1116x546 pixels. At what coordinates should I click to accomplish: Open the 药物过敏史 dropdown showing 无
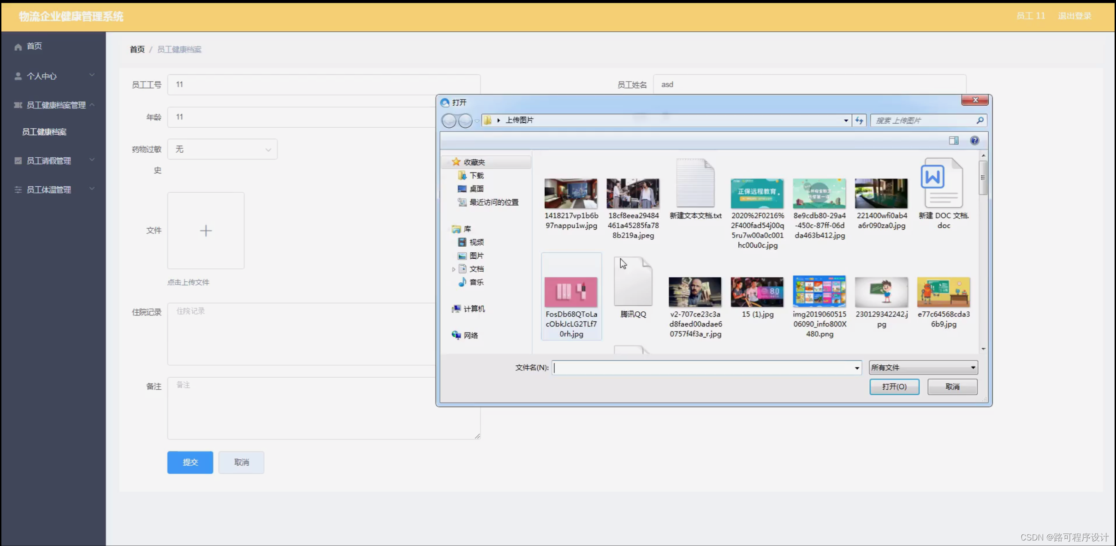pos(222,149)
